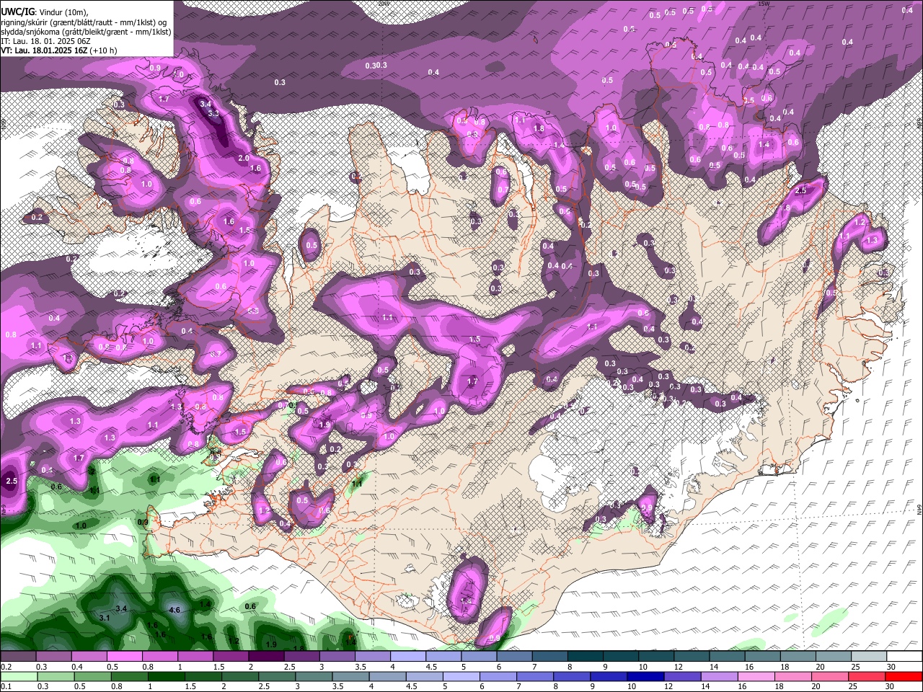923x692 pixels.
Task: Click the 2.5 value in the northeast
Action: 800,190
